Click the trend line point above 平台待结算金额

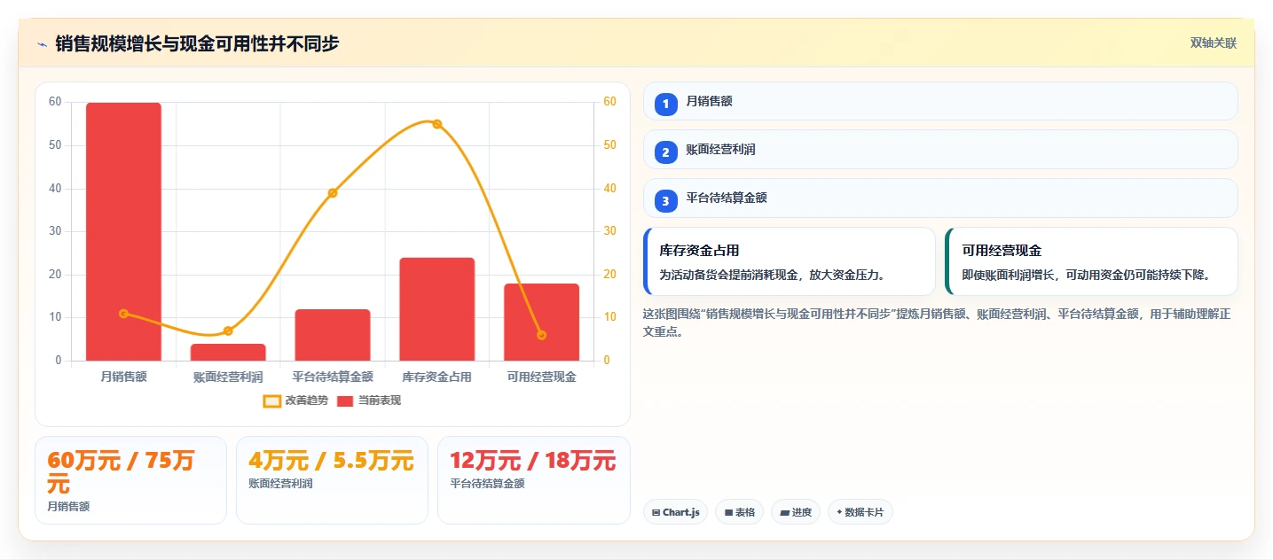pos(333,193)
